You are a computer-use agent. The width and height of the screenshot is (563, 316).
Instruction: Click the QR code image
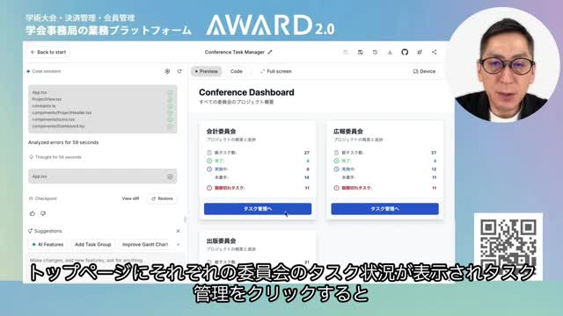point(508,247)
